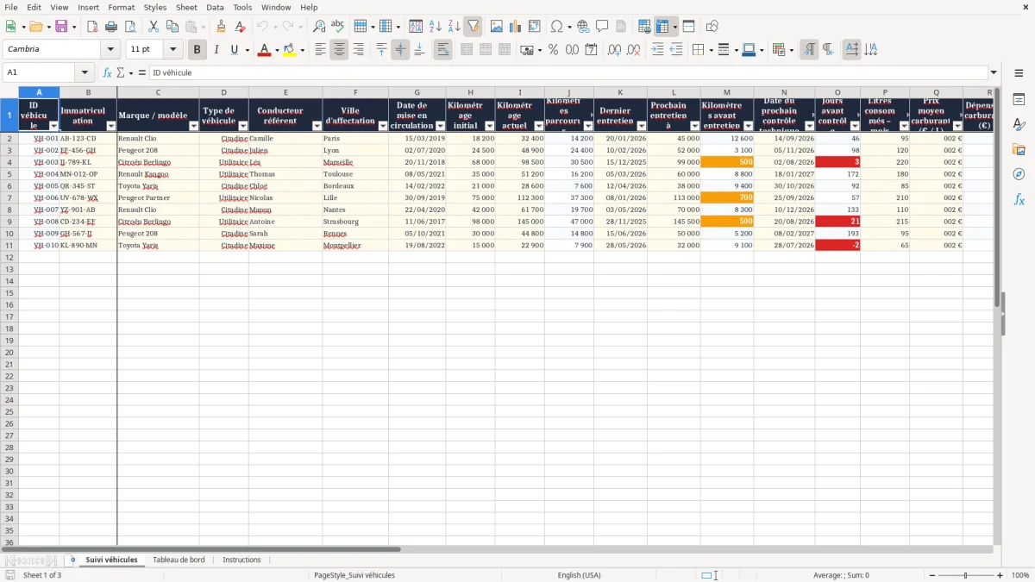This screenshot has height=582, width=1035.
Task: Click the Split Window icon
Action: click(x=688, y=27)
